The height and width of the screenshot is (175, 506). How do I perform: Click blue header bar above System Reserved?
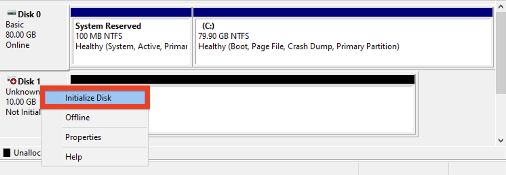click(x=131, y=12)
